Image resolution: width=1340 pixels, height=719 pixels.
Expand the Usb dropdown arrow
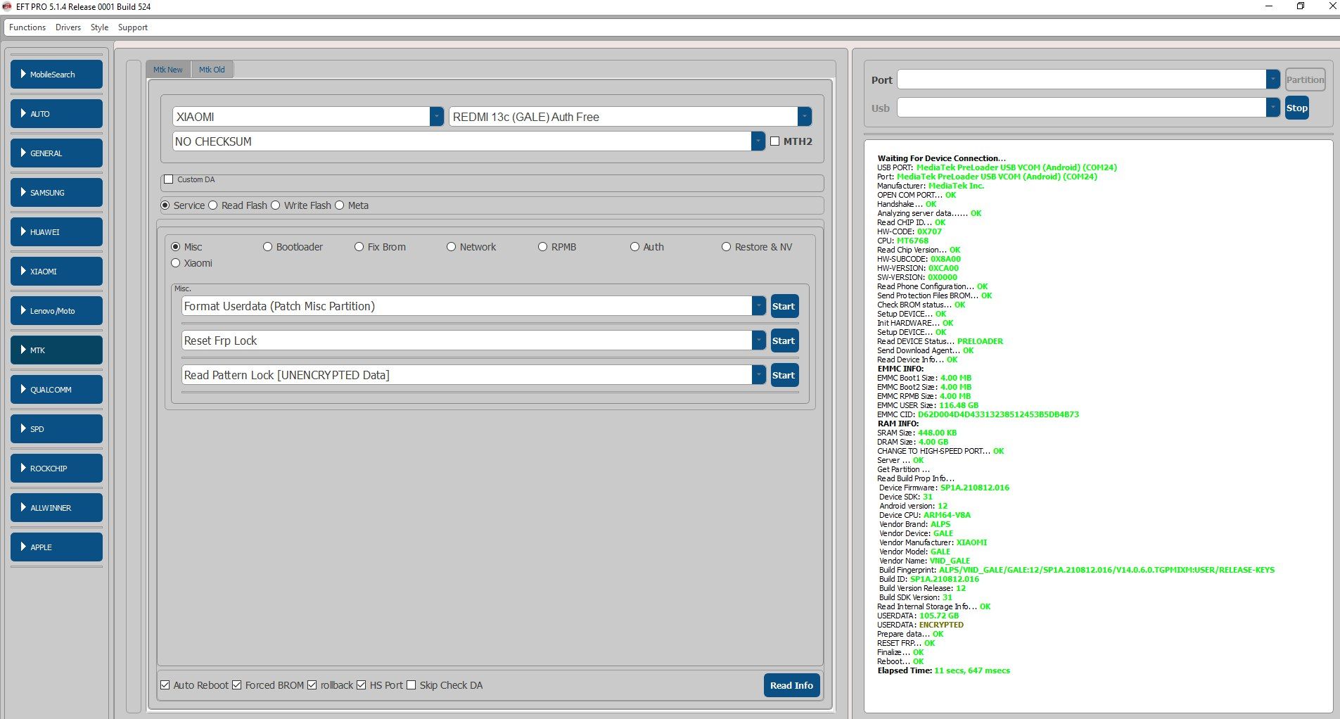(x=1272, y=108)
